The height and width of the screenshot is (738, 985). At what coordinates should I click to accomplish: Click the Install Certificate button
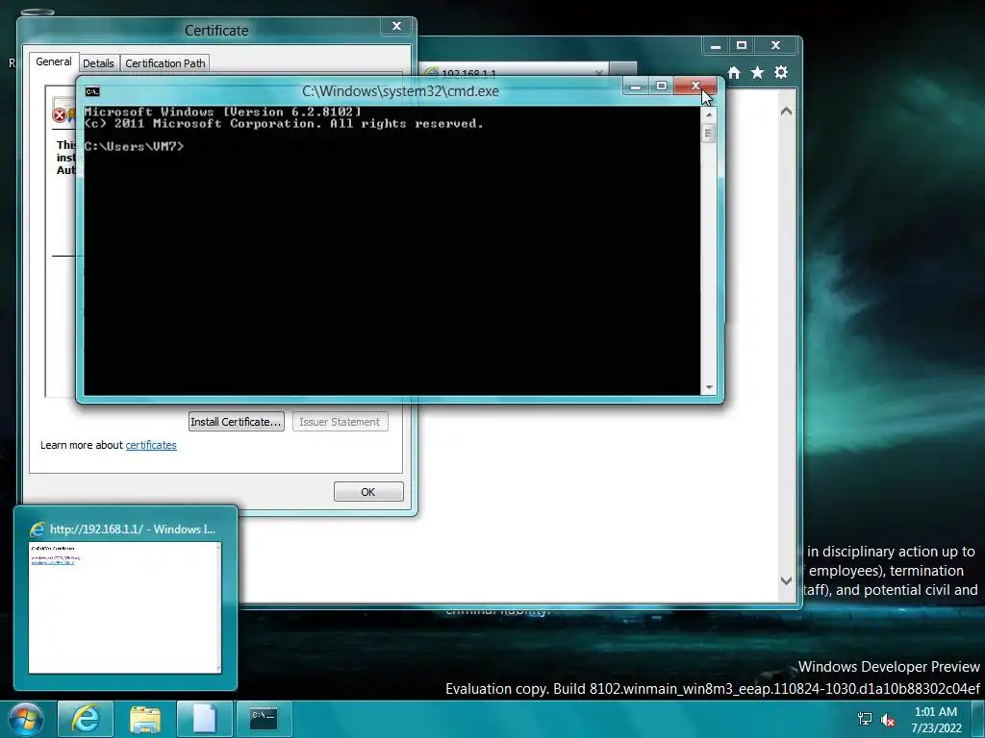click(x=237, y=422)
